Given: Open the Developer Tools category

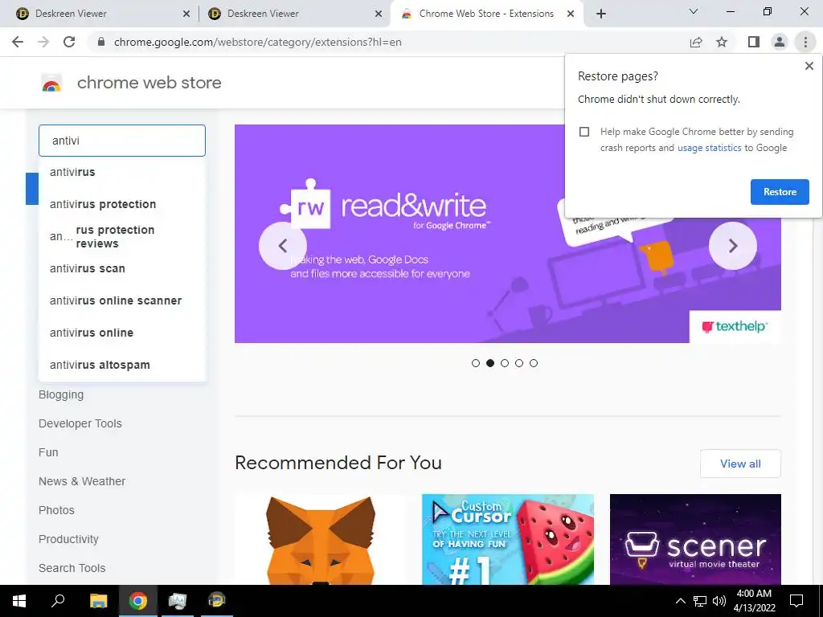Looking at the screenshot, I should click(x=80, y=423).
